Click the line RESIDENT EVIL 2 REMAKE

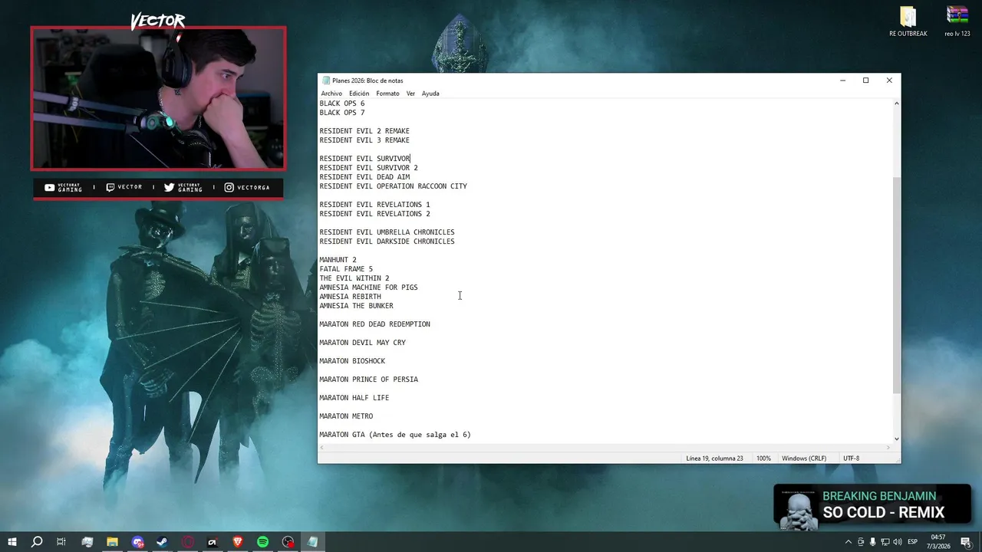click(x=364, y=131)
